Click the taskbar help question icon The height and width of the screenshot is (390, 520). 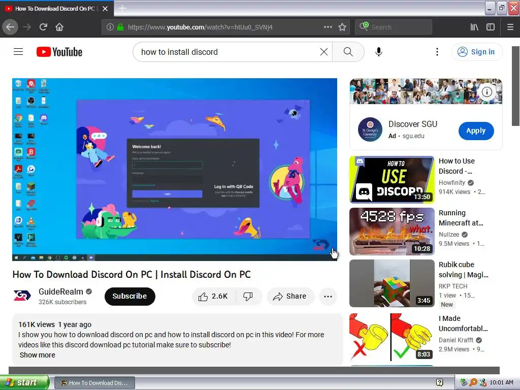coord(439,383)
